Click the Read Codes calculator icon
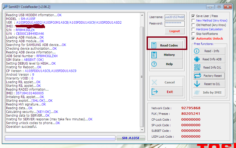The height and width of the screenshot is (148, 236). [154, 45]
